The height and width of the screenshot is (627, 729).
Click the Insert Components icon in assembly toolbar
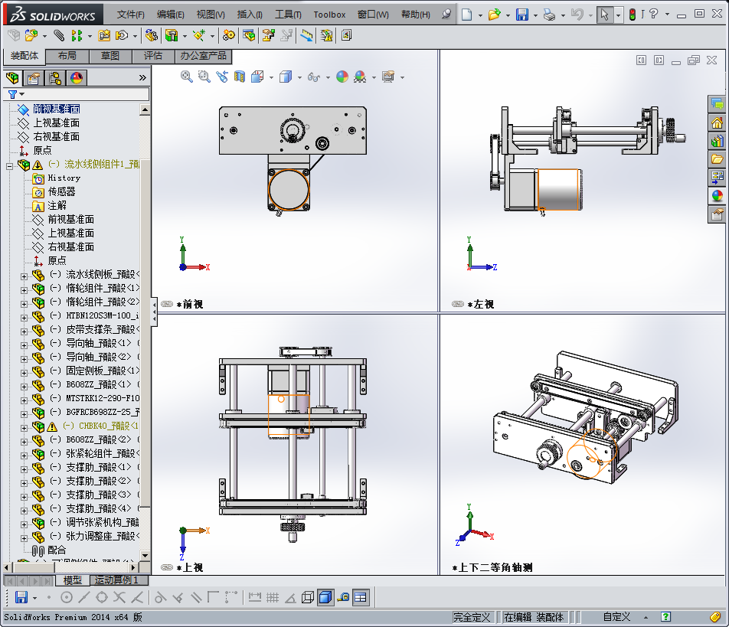(x=31, y=35)
